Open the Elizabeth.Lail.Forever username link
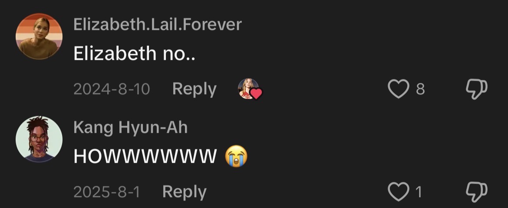Image resolution: width=508 pixels, height=208 pixels. [158, 24]
